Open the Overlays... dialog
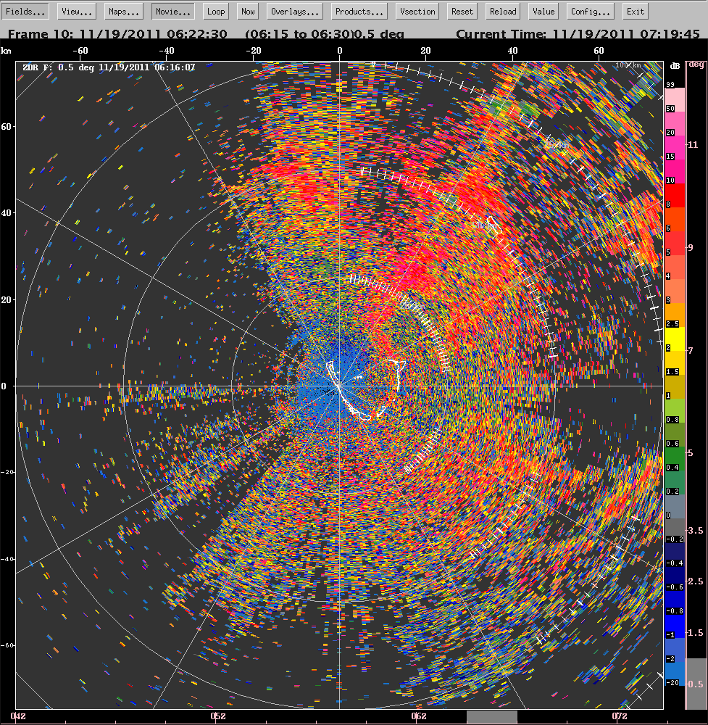 click(x=295, y=12)
